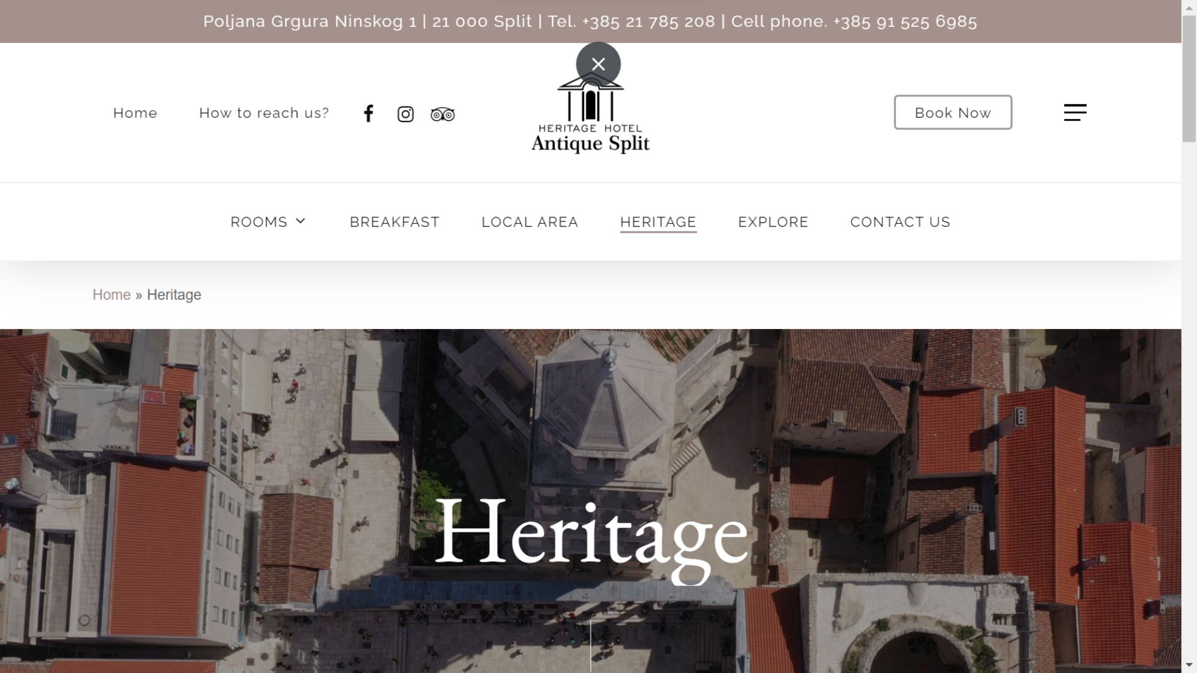1197x673 pixels.
Task: Click the vertical scrollbar thumb
Action: click(1189, 78)
